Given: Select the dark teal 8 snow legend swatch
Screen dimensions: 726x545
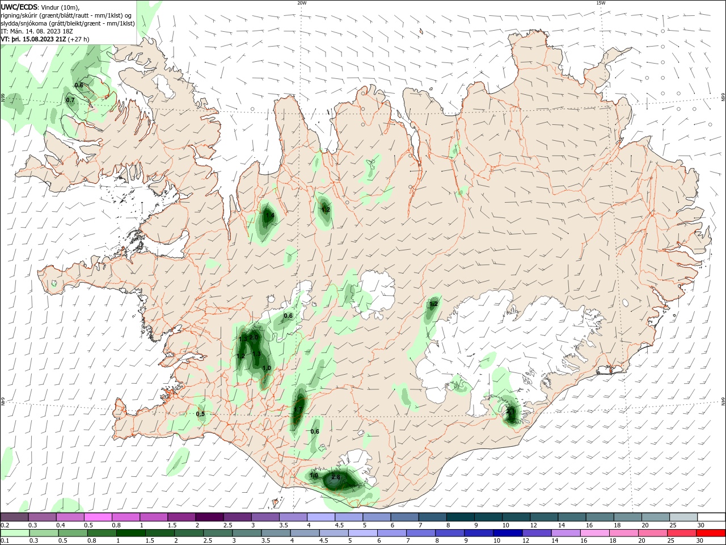Looking at the screenshot, I should [x=459, y=517].
